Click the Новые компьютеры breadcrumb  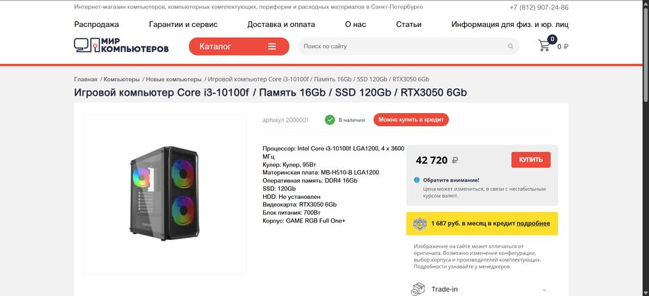[174, 79]
